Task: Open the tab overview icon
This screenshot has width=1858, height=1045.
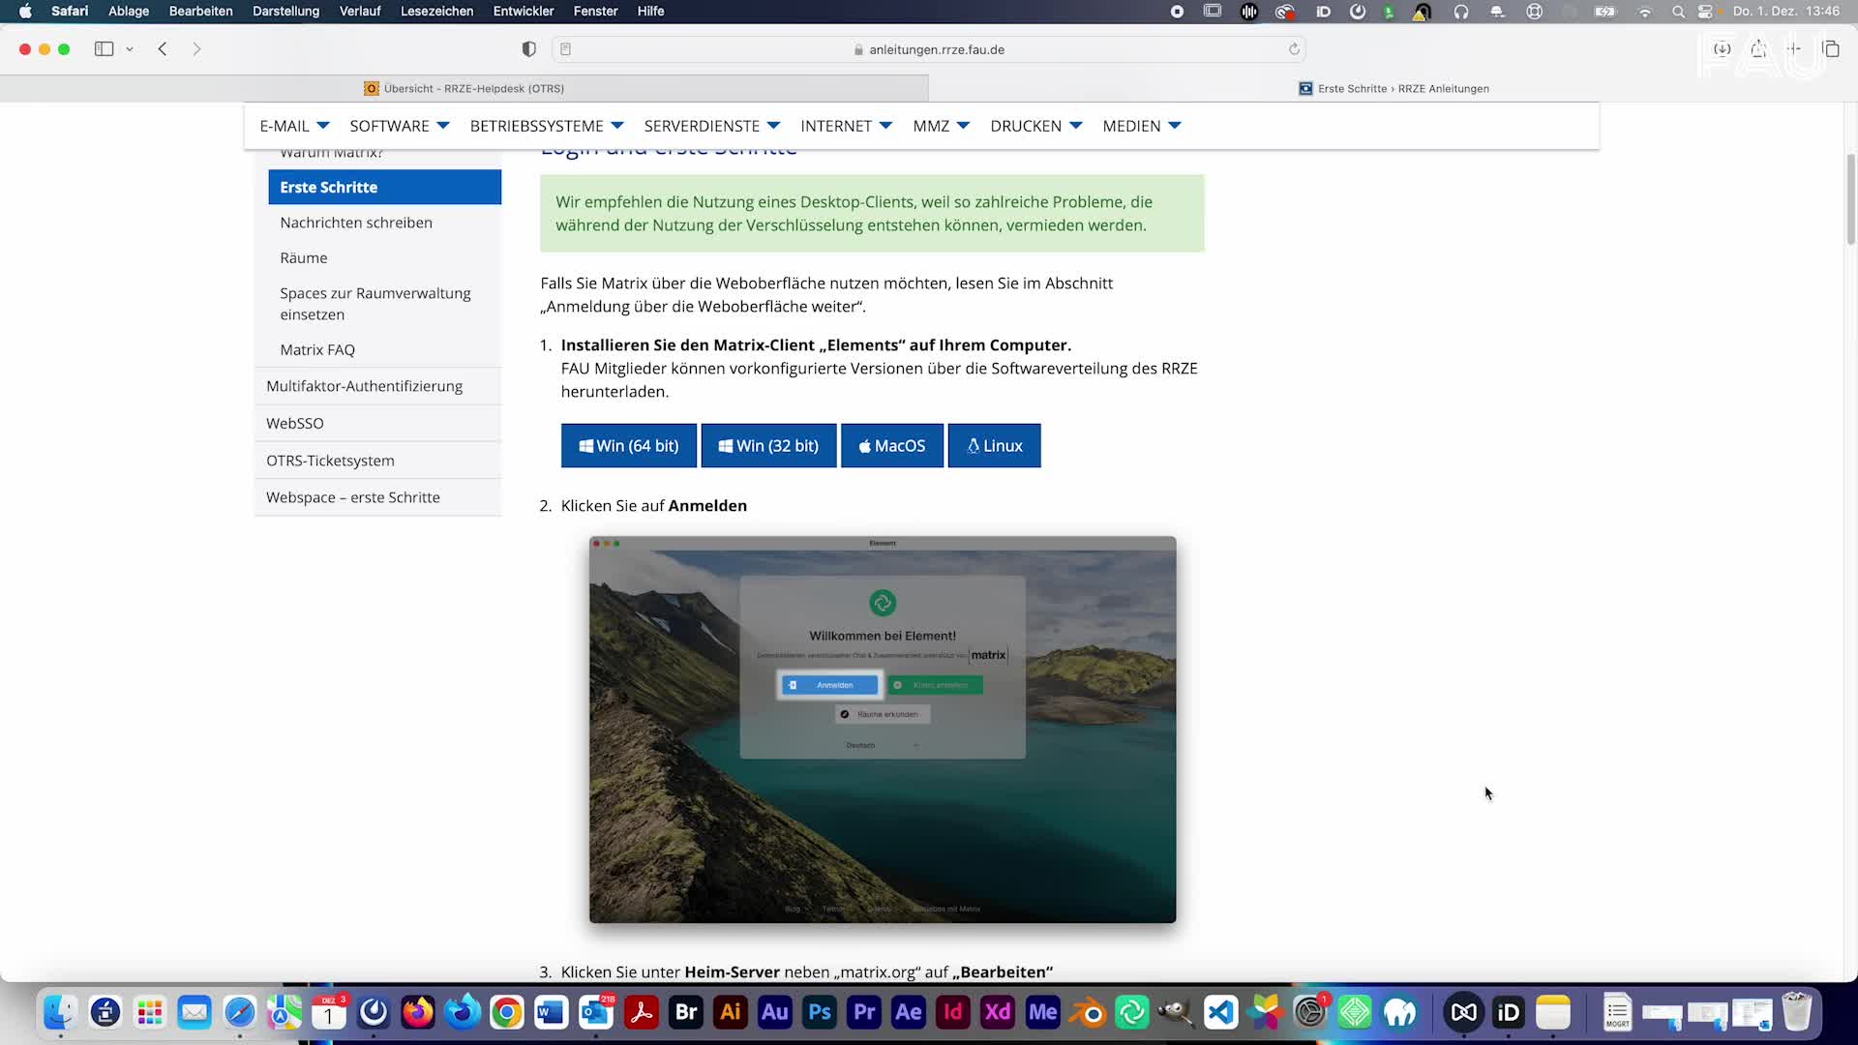Action: (x=1830, y=49)
